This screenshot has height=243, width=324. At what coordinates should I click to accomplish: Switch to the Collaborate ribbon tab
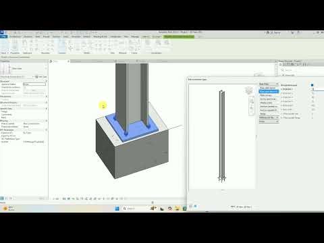tap(115, 36)
